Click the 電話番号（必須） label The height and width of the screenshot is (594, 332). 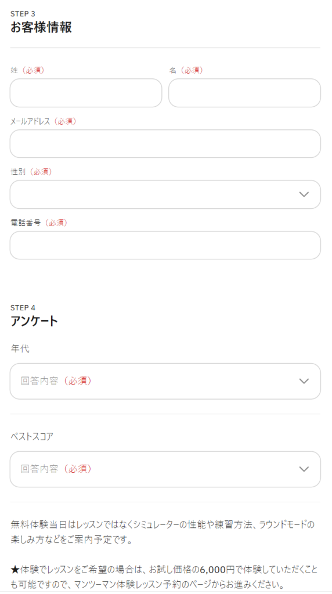[x=39, y=223]
